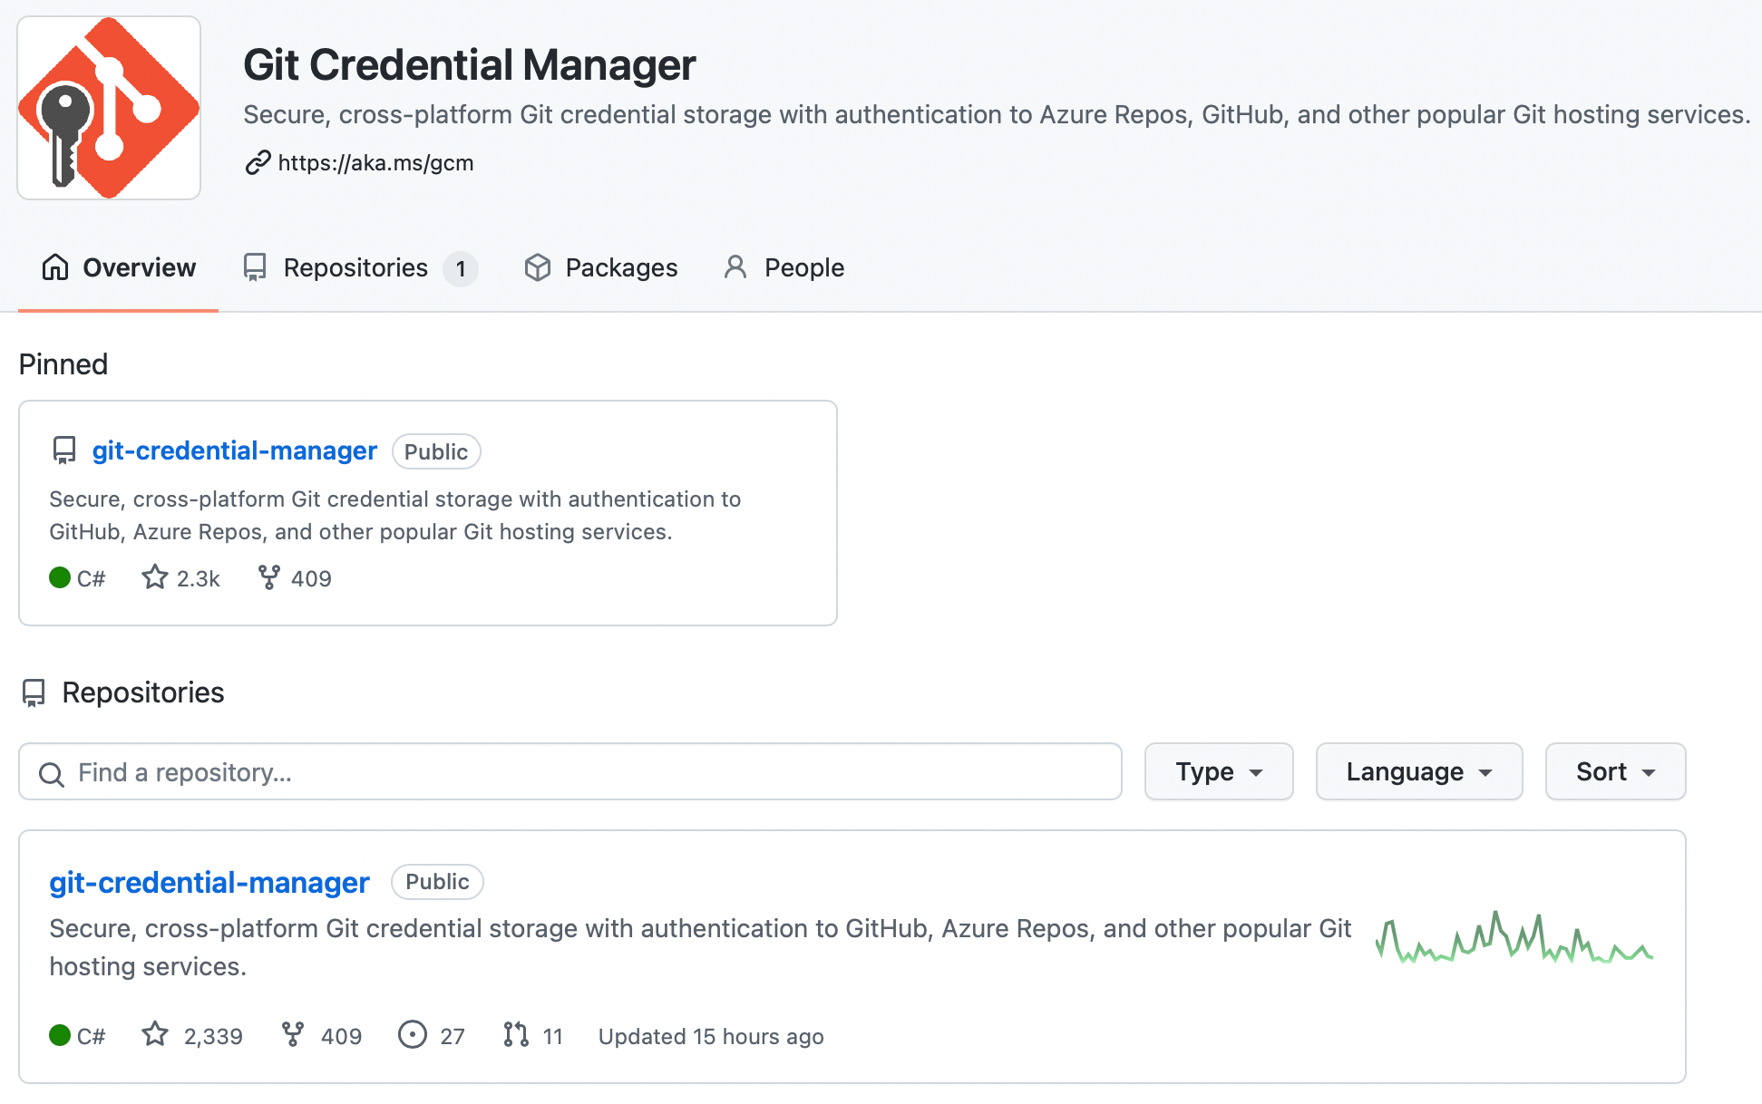Open git-credential-manager in repositories list
Viewport: 1762px width, 1104px height.
click(x=209, y=883)
